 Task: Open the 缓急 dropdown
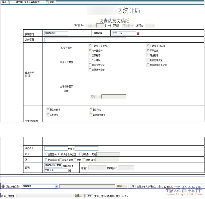pos(150,26)
